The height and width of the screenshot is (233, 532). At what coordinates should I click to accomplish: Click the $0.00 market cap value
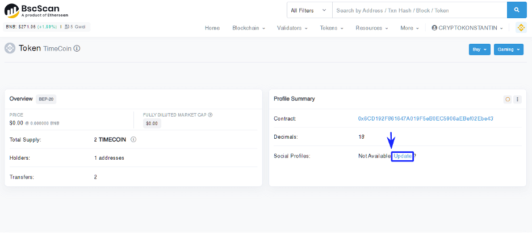coord(152,124)
